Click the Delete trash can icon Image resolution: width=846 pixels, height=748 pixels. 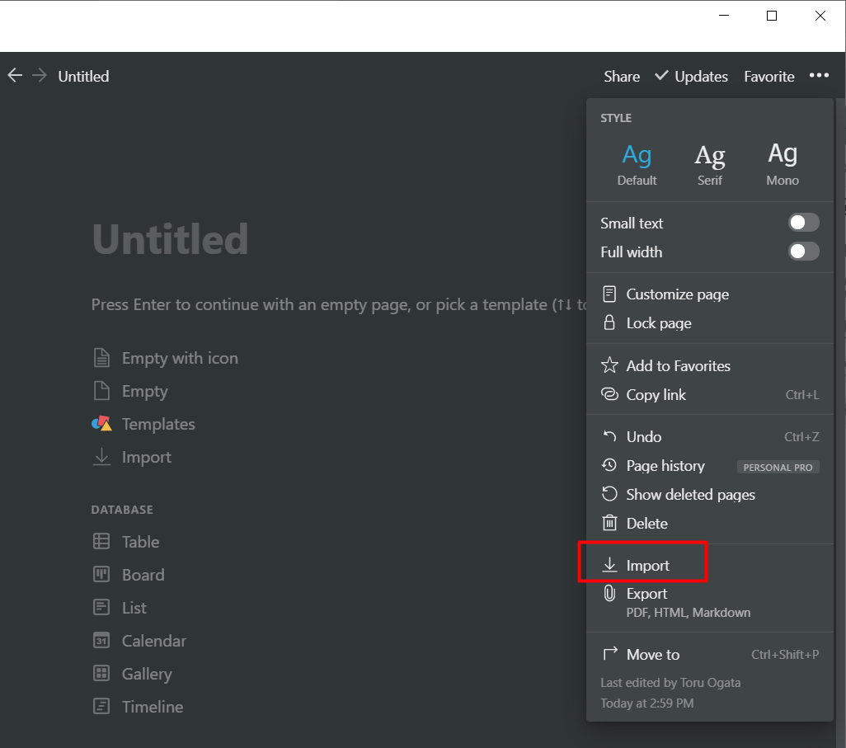coord(609,522)
